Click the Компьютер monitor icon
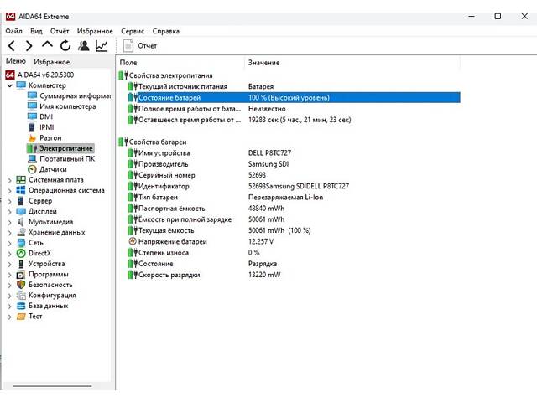Screen dimensions: 537x402 (x=21, y=85)
